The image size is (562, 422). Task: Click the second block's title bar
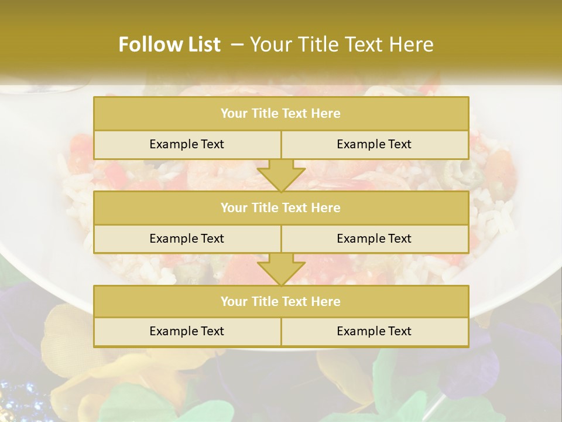tap(281, 208)
